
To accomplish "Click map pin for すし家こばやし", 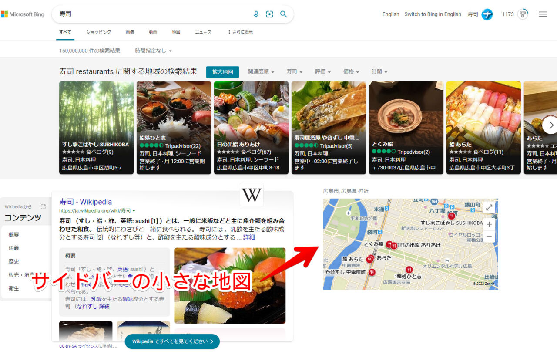I will coord(452,216).
